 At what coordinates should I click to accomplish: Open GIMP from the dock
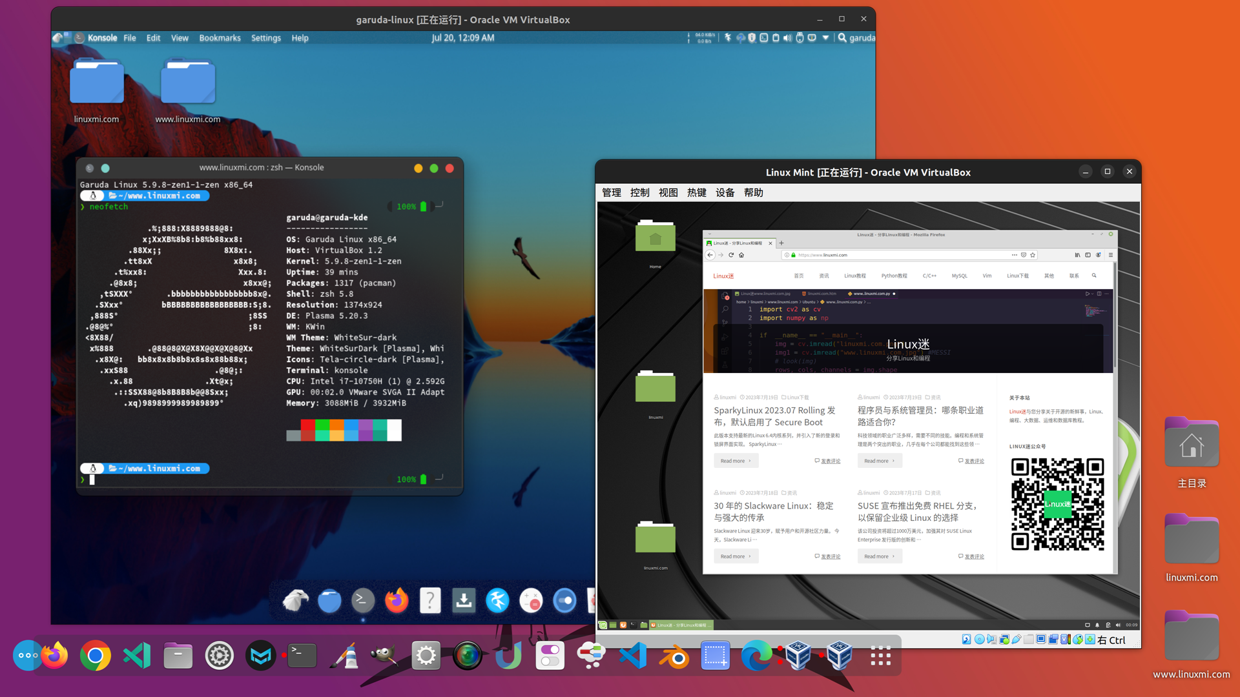point(384,656)
